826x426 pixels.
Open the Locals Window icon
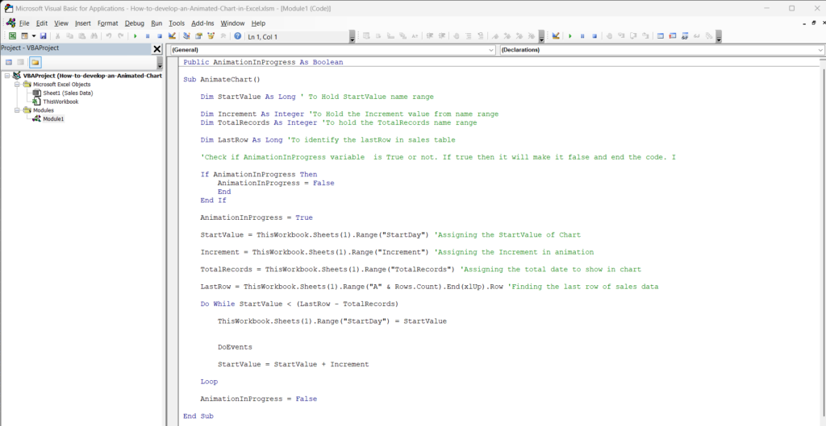(660, 36)
